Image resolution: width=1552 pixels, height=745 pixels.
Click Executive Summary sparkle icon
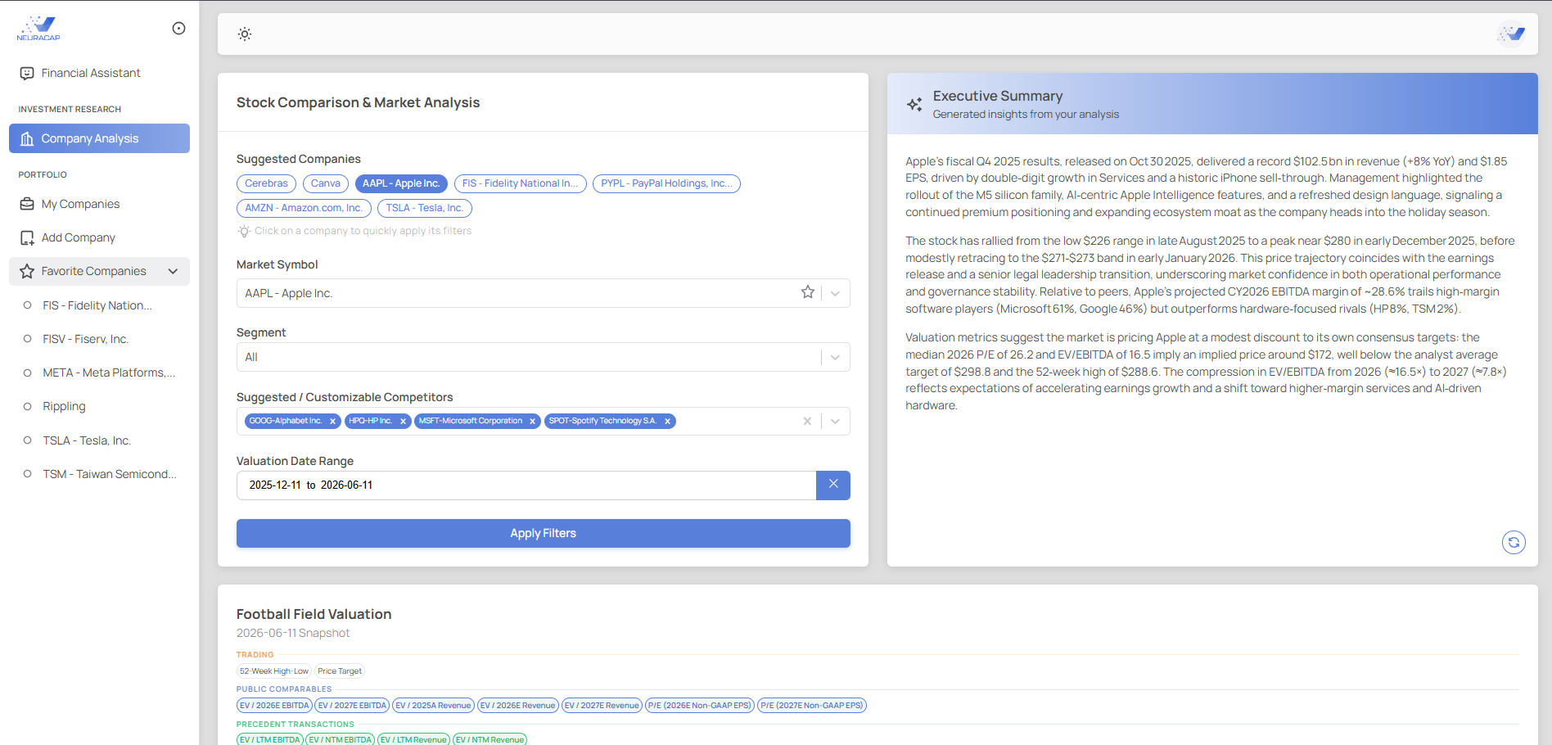coord(914,104)
